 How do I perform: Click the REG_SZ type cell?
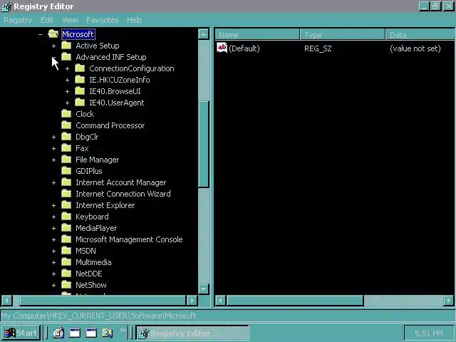coord(318,48)
